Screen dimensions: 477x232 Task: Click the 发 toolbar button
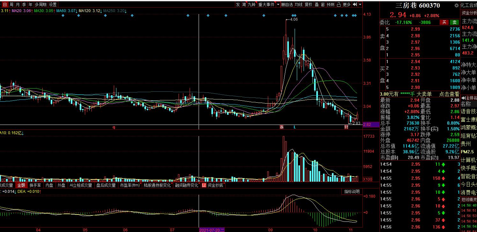click(238, 4)
